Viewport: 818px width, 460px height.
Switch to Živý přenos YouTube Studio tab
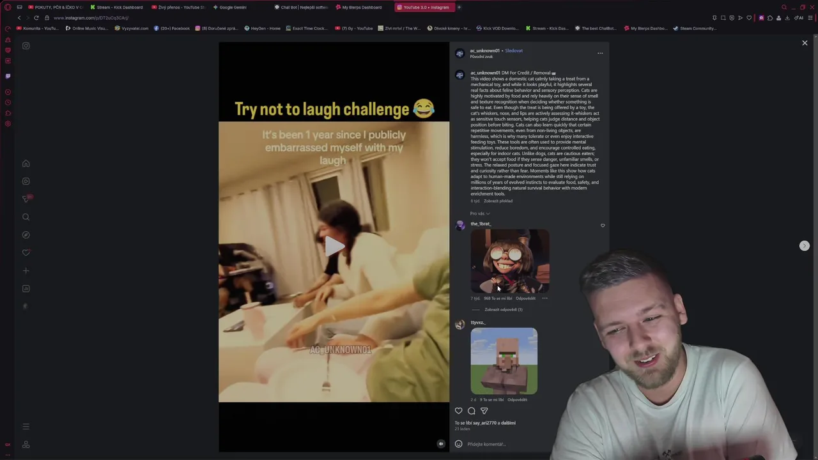coord(179,7)
